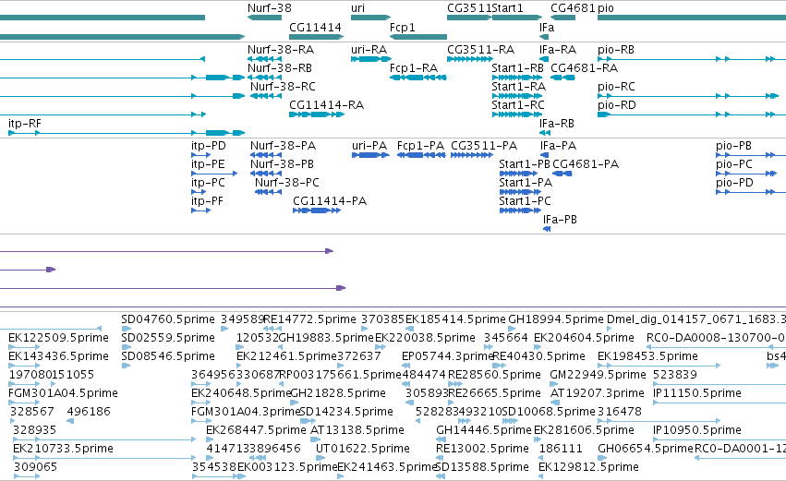Click the 328935 EST feature
The height and width of the screenshot is (481, 786).
click(x=104, y=439)
